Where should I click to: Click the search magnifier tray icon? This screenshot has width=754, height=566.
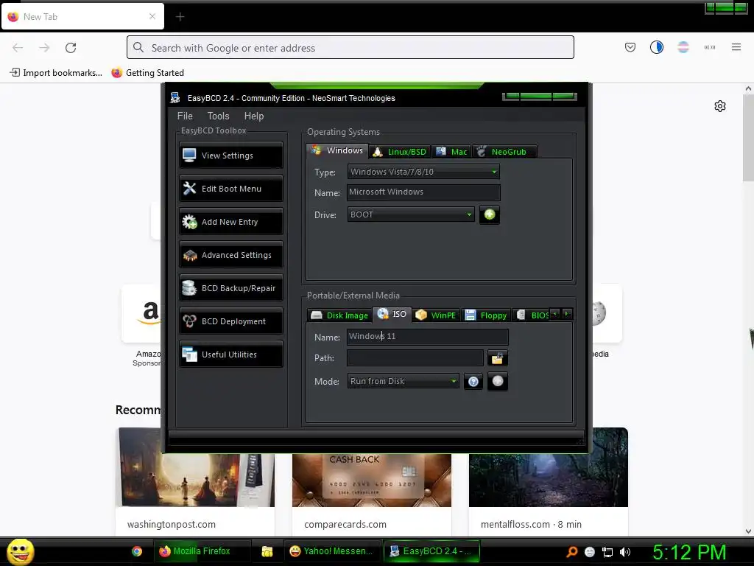[x=571, y=552]
